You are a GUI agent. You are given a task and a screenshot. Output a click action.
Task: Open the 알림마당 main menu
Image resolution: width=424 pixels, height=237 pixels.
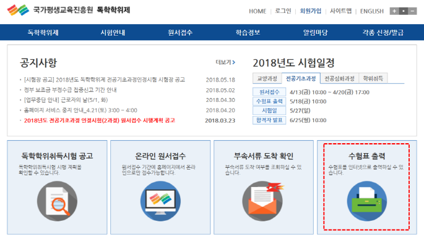tap(315, 33)
